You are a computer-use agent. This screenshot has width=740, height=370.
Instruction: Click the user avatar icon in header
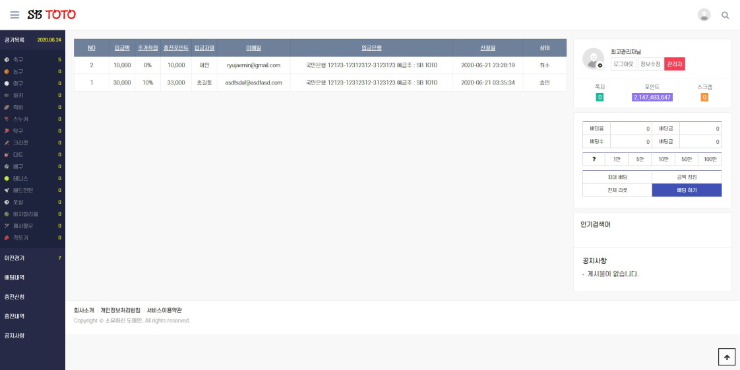coord(704,15)
